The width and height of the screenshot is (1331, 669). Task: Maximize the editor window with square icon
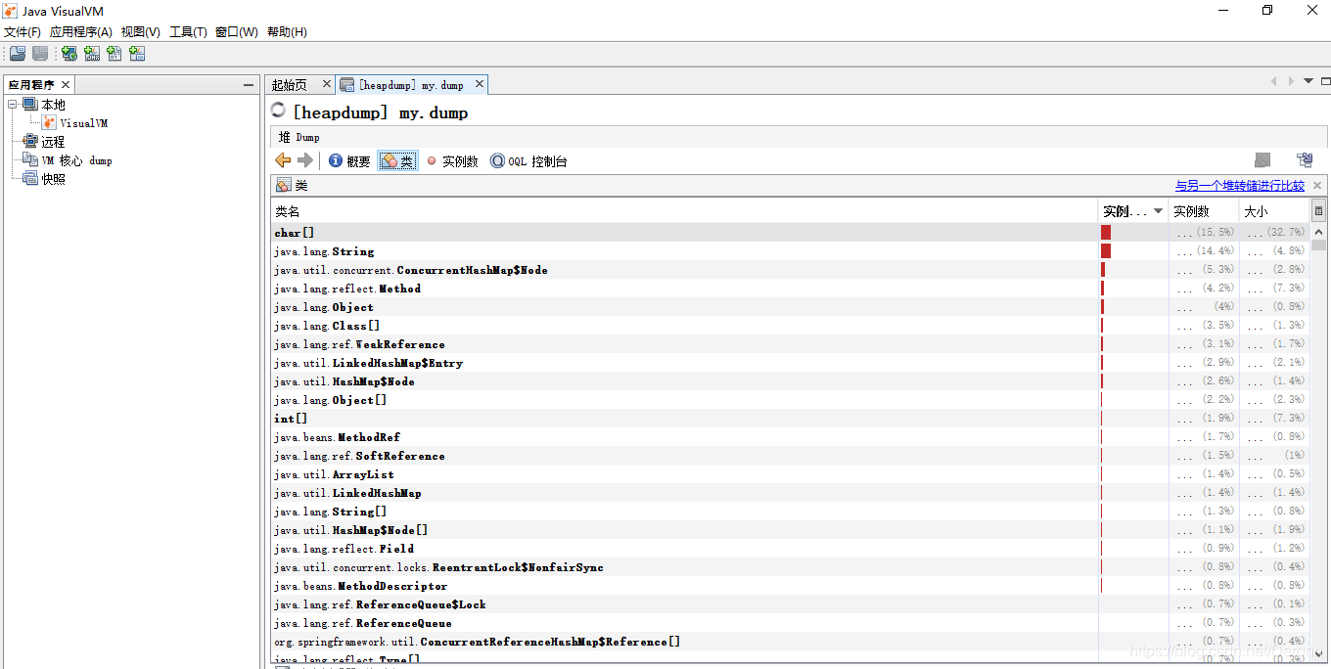click(1325, 81)
